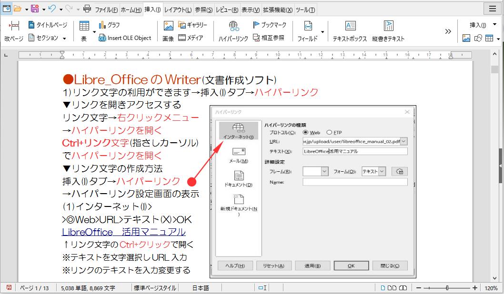This screenshot has height=294, width=504.
Task: Click the タイトルページ title page item
Action: (x=48, y=25)
